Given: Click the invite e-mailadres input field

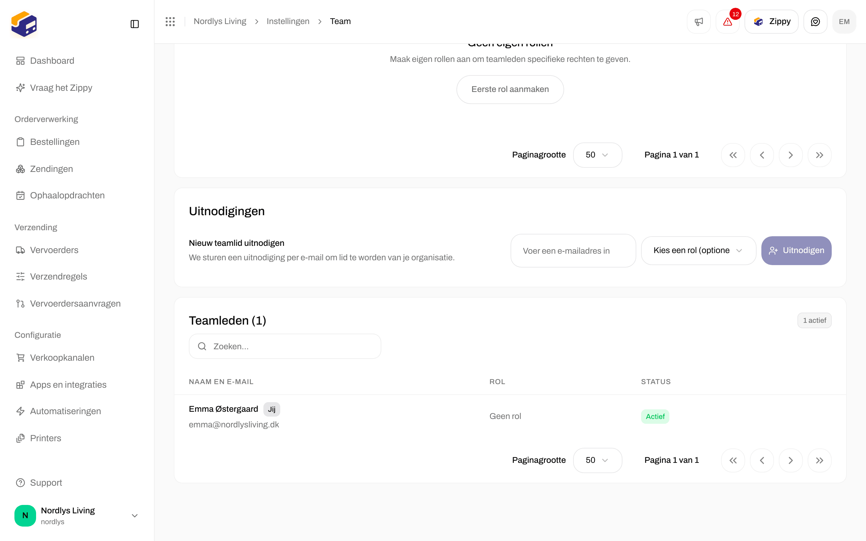Looking at the screenshot, I should coord(573,251).
